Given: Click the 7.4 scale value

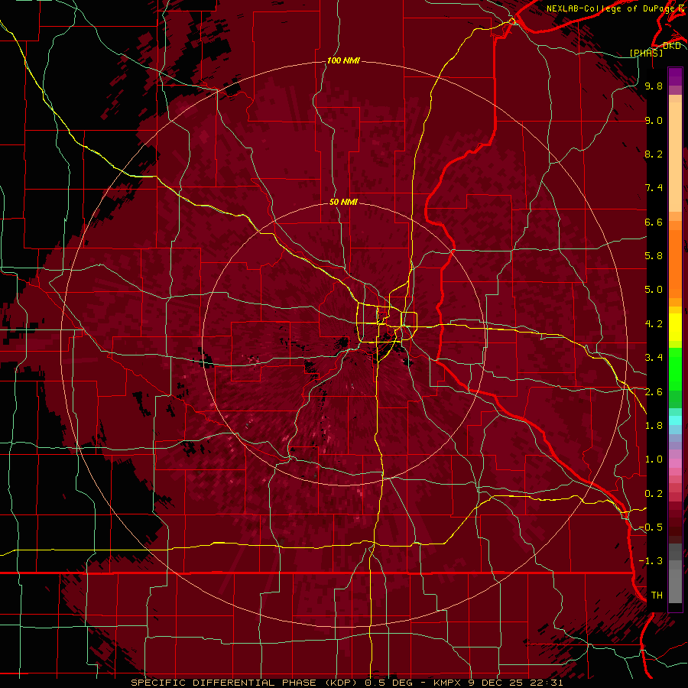Looking at the screenshot, I should 654,188.
